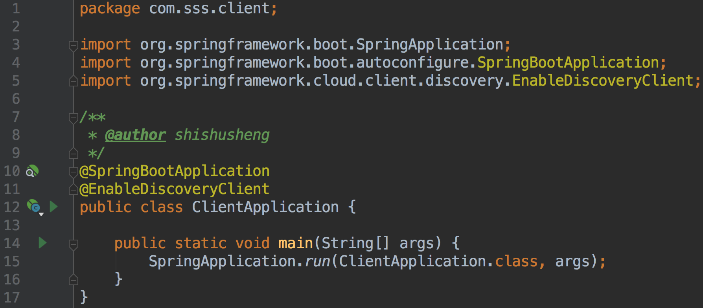Click the green run arrow beside main method
This screenshot has width=703, height=308.
(43, 243)
